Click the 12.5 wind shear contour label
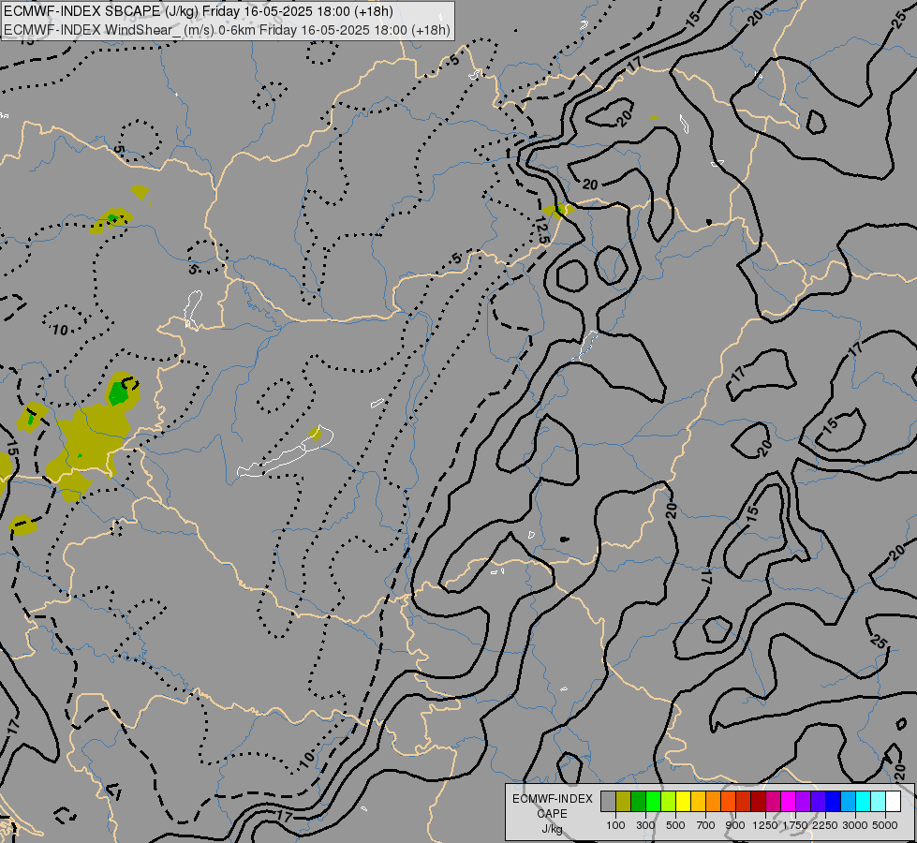 tap(541, 230)
